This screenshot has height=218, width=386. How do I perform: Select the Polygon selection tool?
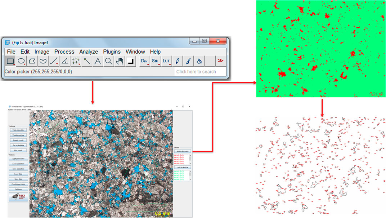(x=32, y=61)
